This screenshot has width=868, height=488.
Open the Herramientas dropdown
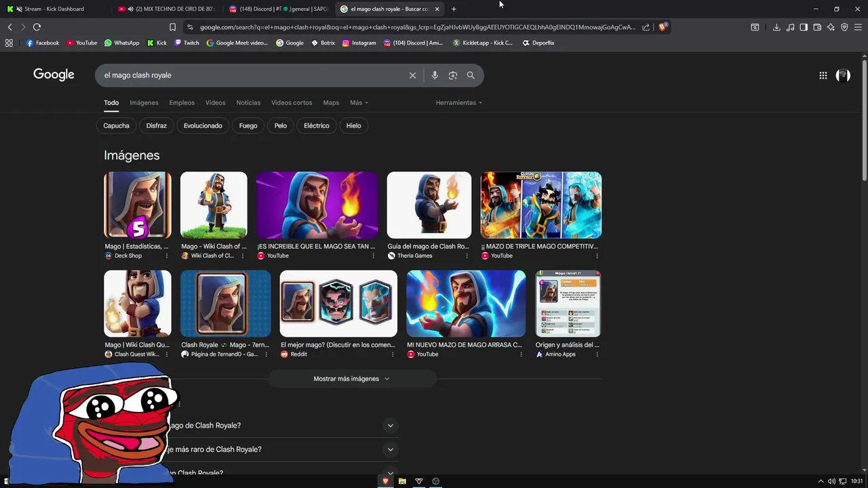pyautogui.click(x=459, y=102)
